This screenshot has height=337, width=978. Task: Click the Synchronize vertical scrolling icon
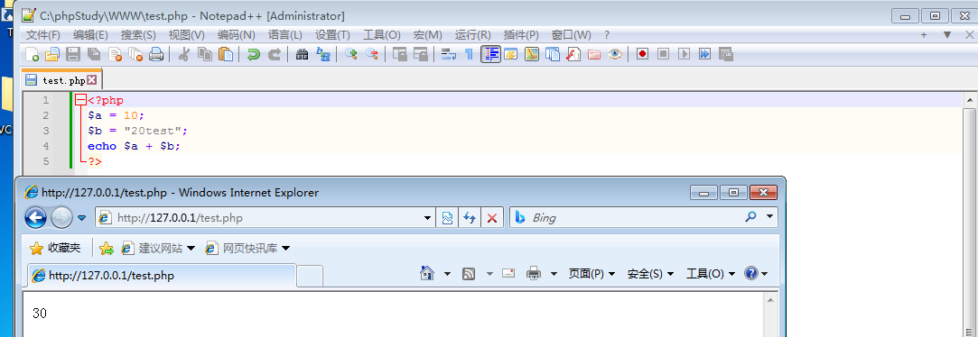click(x=399, y=54)
